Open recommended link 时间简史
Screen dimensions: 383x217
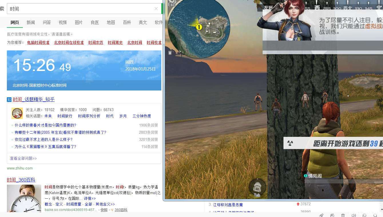pyautogui.click(x=115, y=42)
